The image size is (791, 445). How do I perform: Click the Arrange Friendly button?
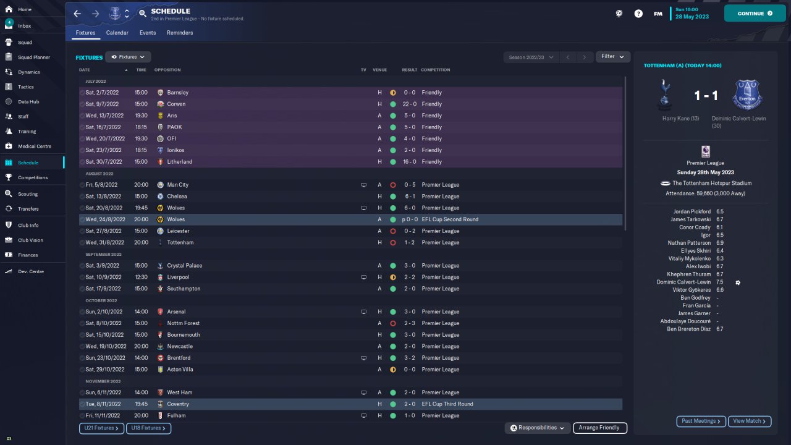600,428
